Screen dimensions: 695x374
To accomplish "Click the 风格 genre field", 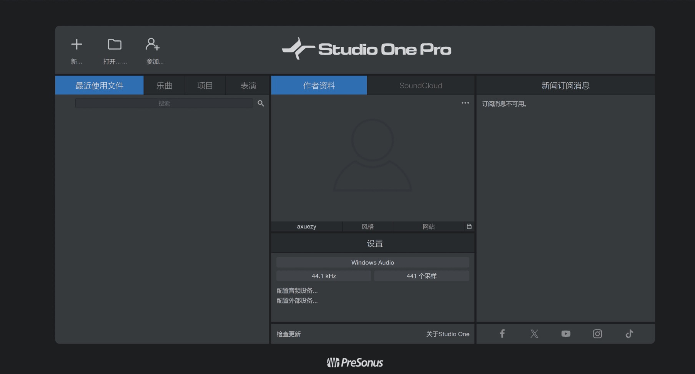I will 367,227.
